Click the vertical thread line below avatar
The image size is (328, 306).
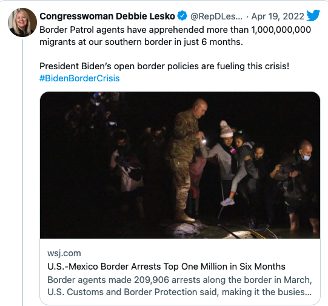(x=22, y=173)
